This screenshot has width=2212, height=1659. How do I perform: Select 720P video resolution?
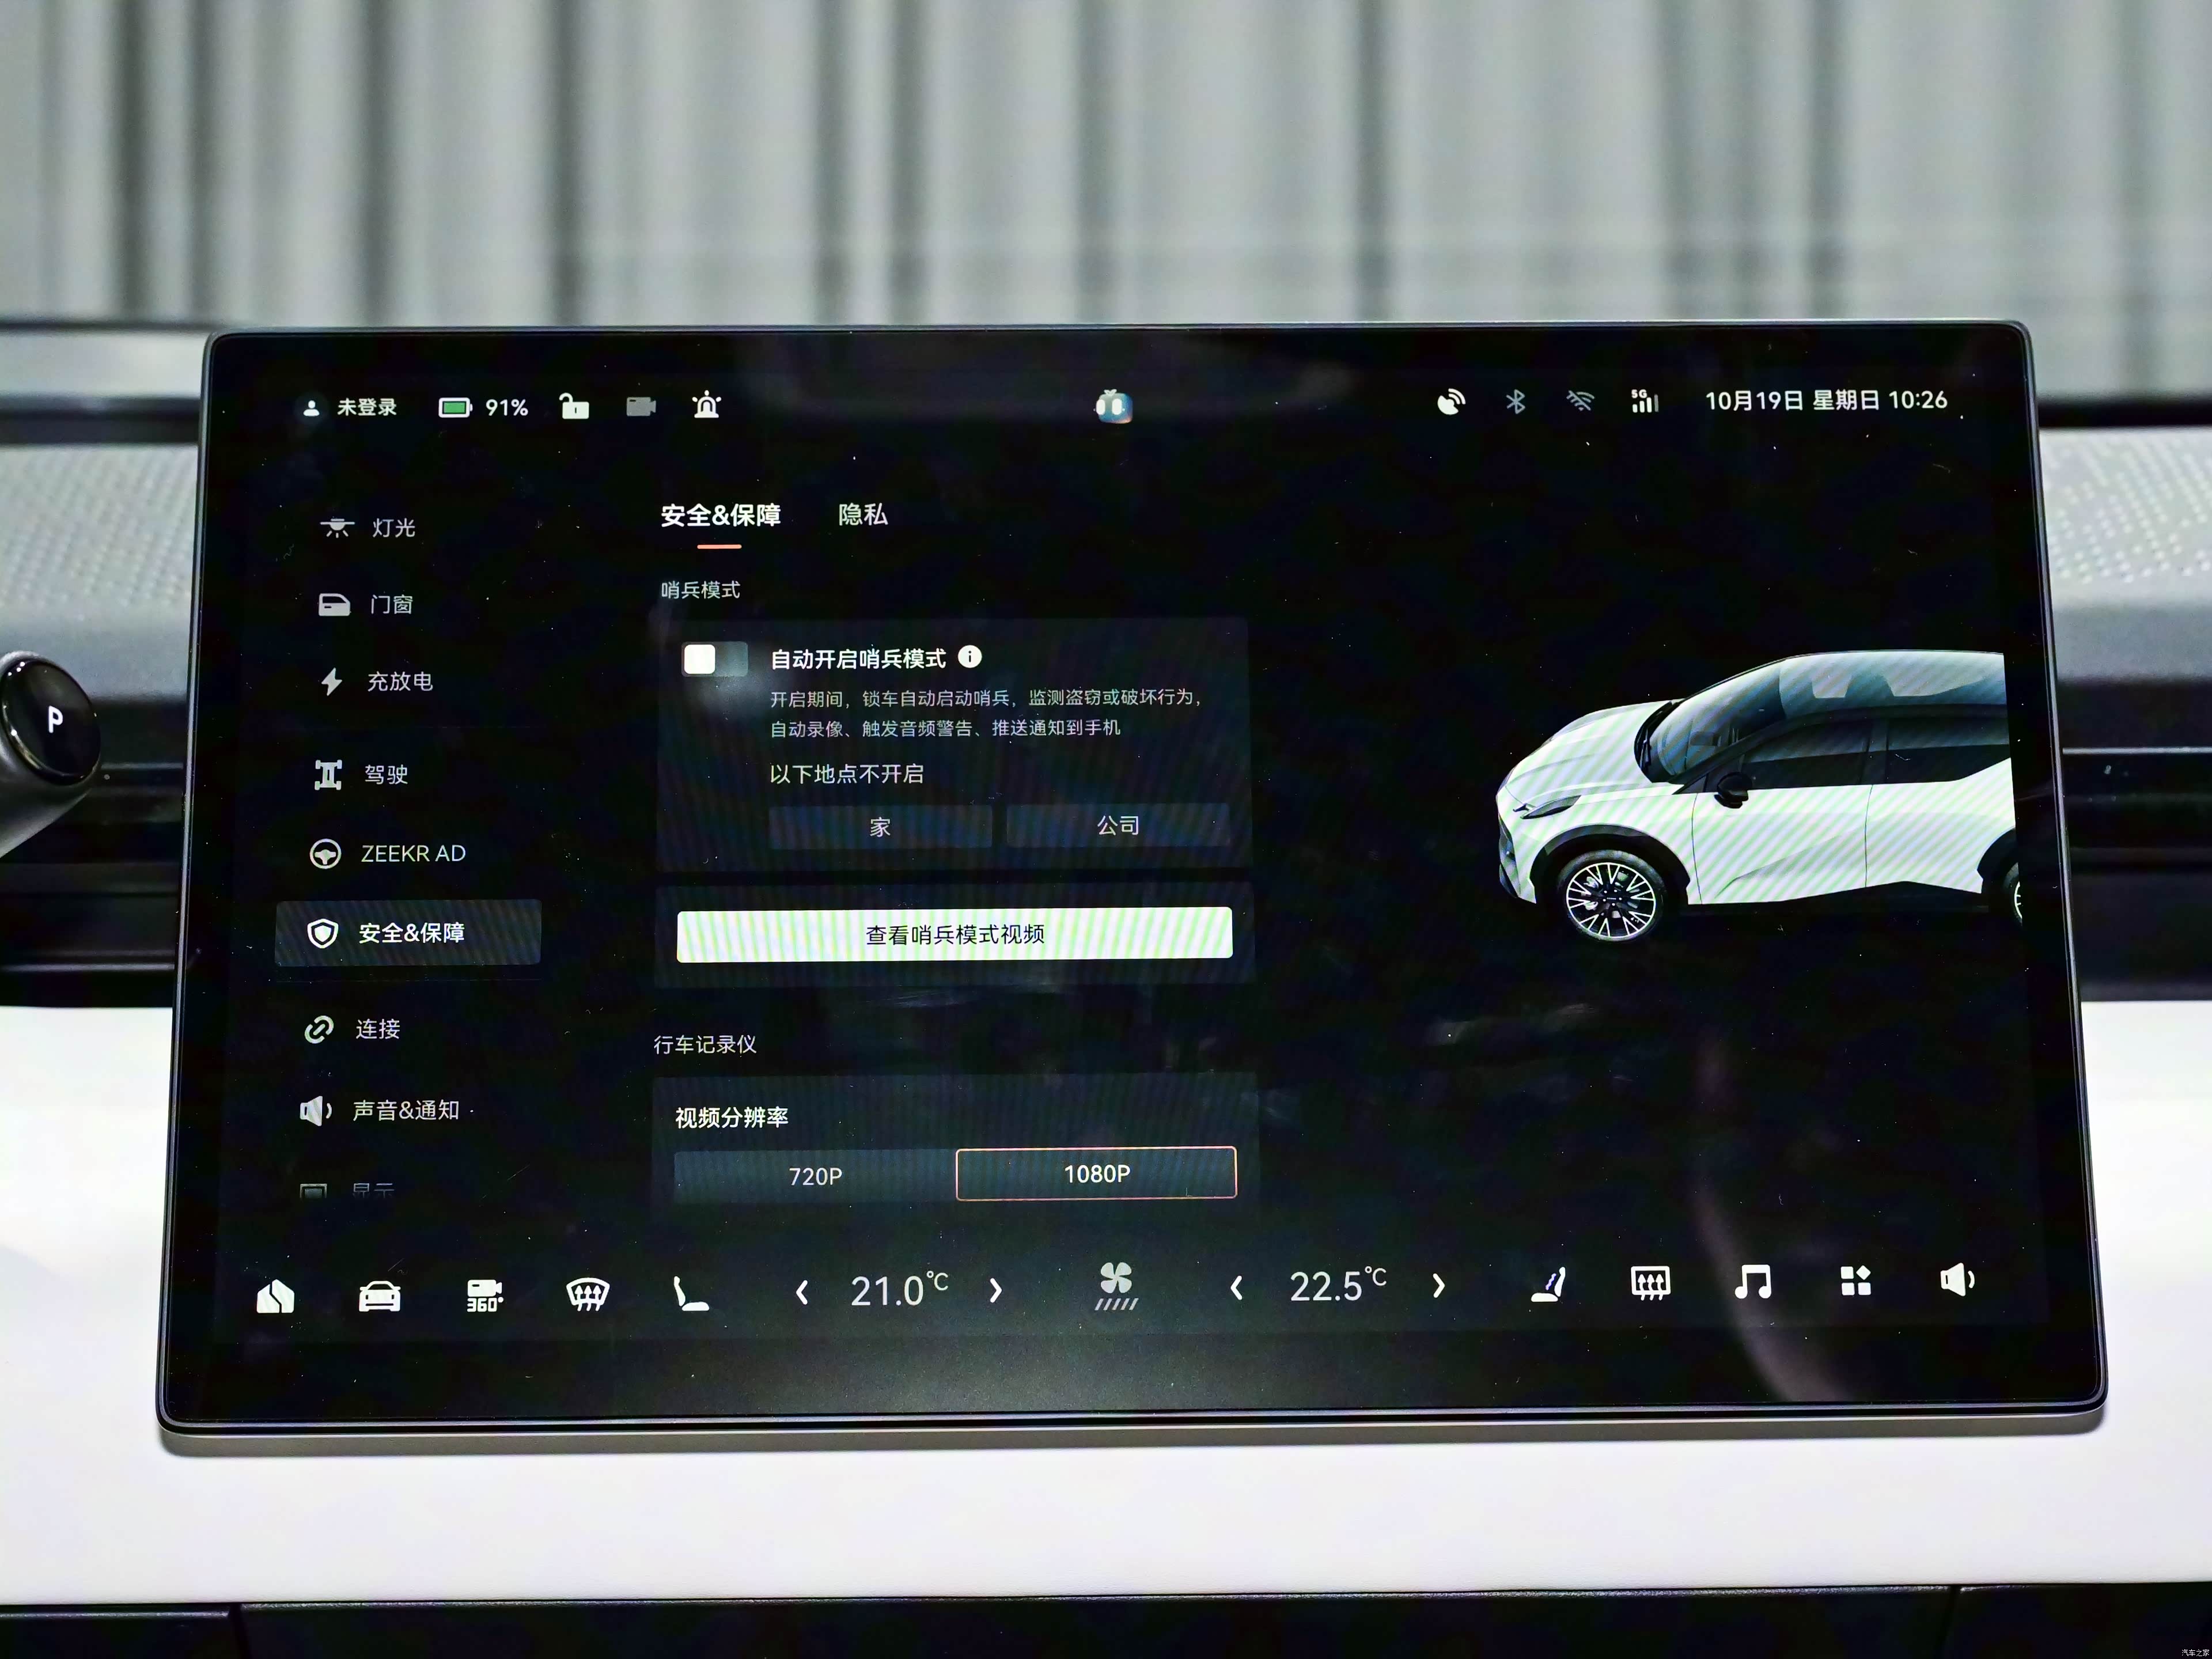(815, 1176)
